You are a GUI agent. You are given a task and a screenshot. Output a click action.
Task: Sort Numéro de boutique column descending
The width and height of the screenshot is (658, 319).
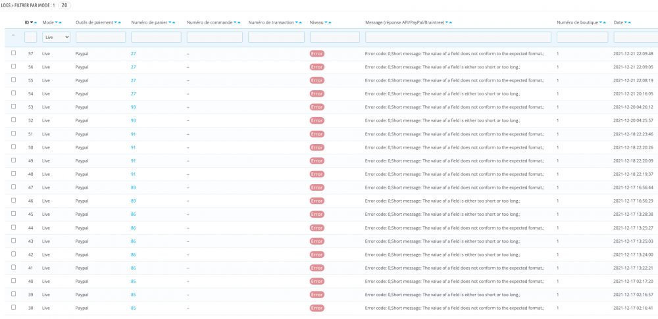point(601,22)
